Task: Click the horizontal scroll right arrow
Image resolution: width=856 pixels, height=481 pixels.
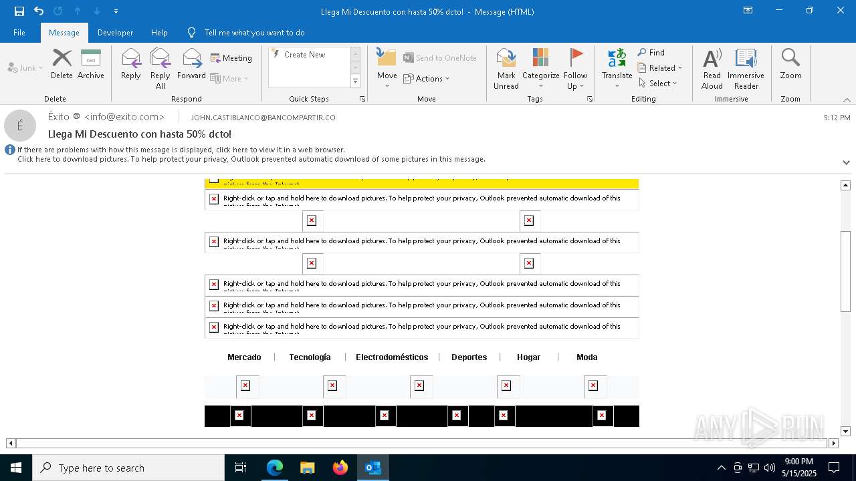Action: (x=833, y=443)
